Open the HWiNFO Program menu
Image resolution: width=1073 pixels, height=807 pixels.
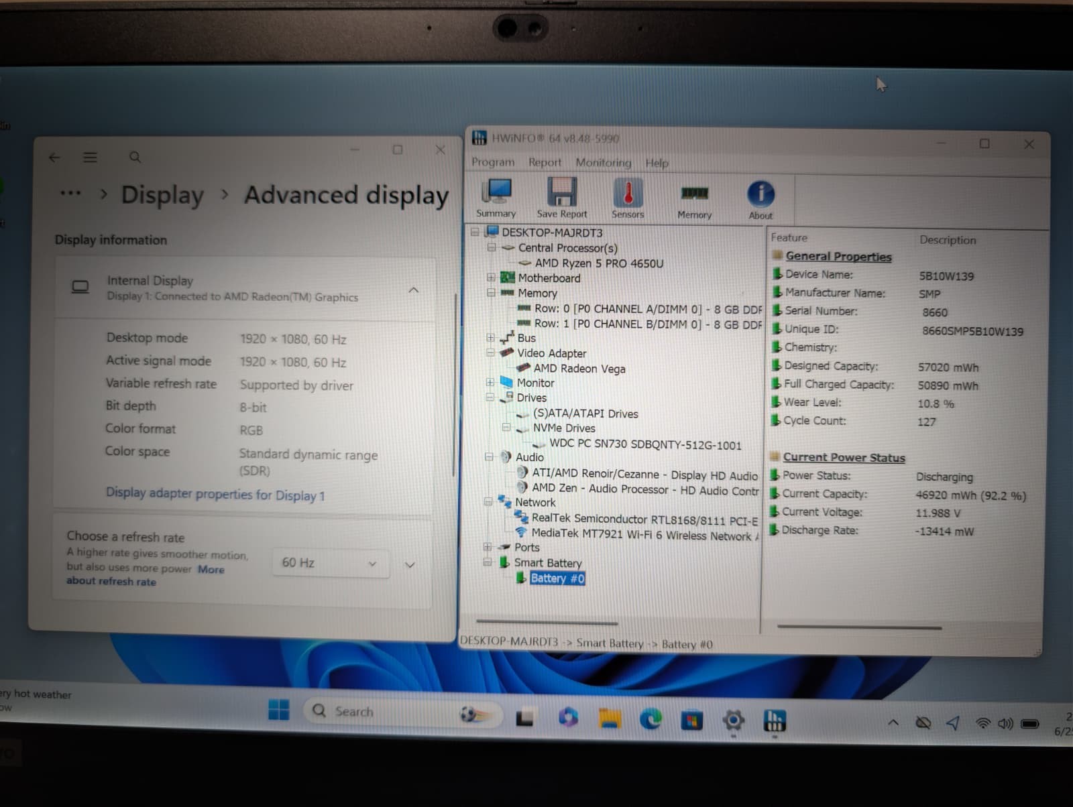pos(493,162)
